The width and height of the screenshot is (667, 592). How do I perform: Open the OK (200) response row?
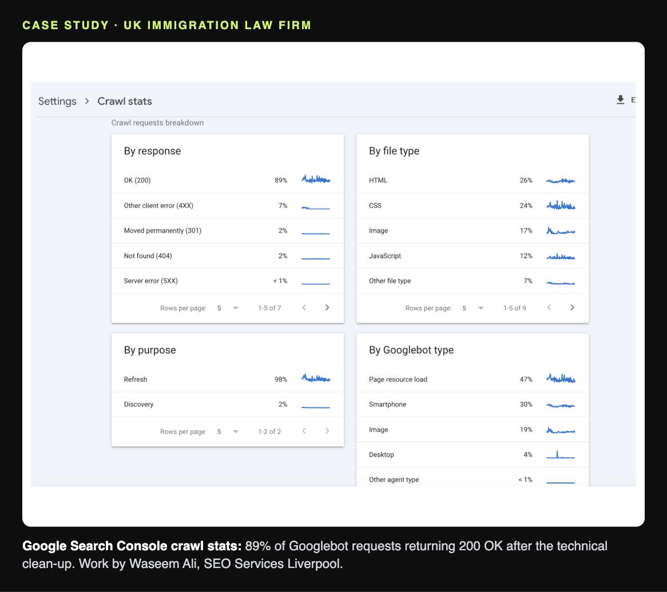(228, 180)
